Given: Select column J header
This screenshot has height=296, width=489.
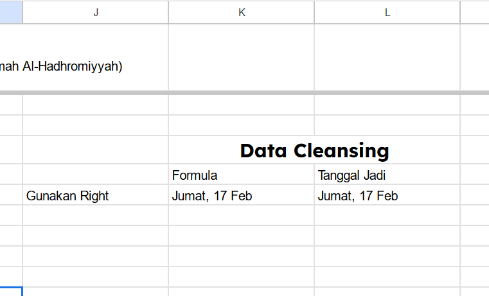Looking at the screenshot, I should point(96,12).
